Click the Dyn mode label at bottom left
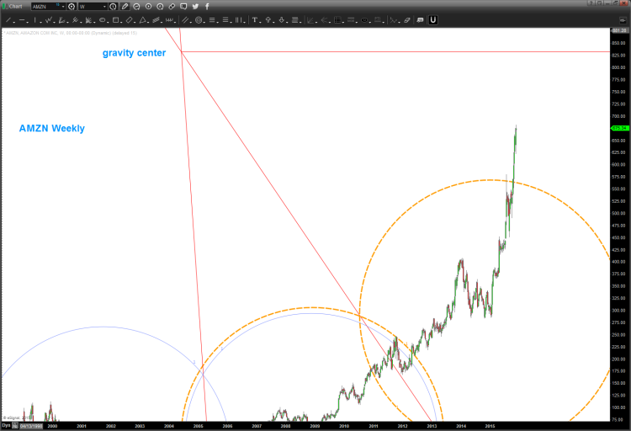 (6, 425)
